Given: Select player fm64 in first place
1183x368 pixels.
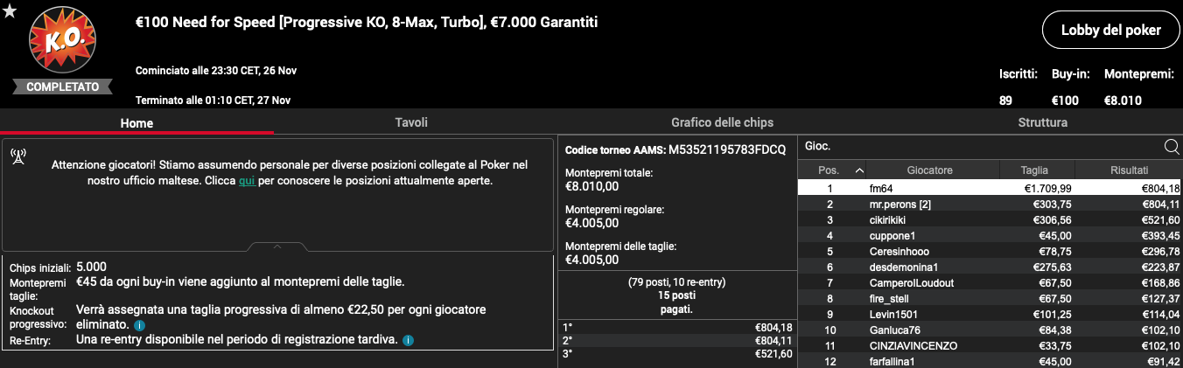Looking at the screenshot, I should (x=990, y=188).
